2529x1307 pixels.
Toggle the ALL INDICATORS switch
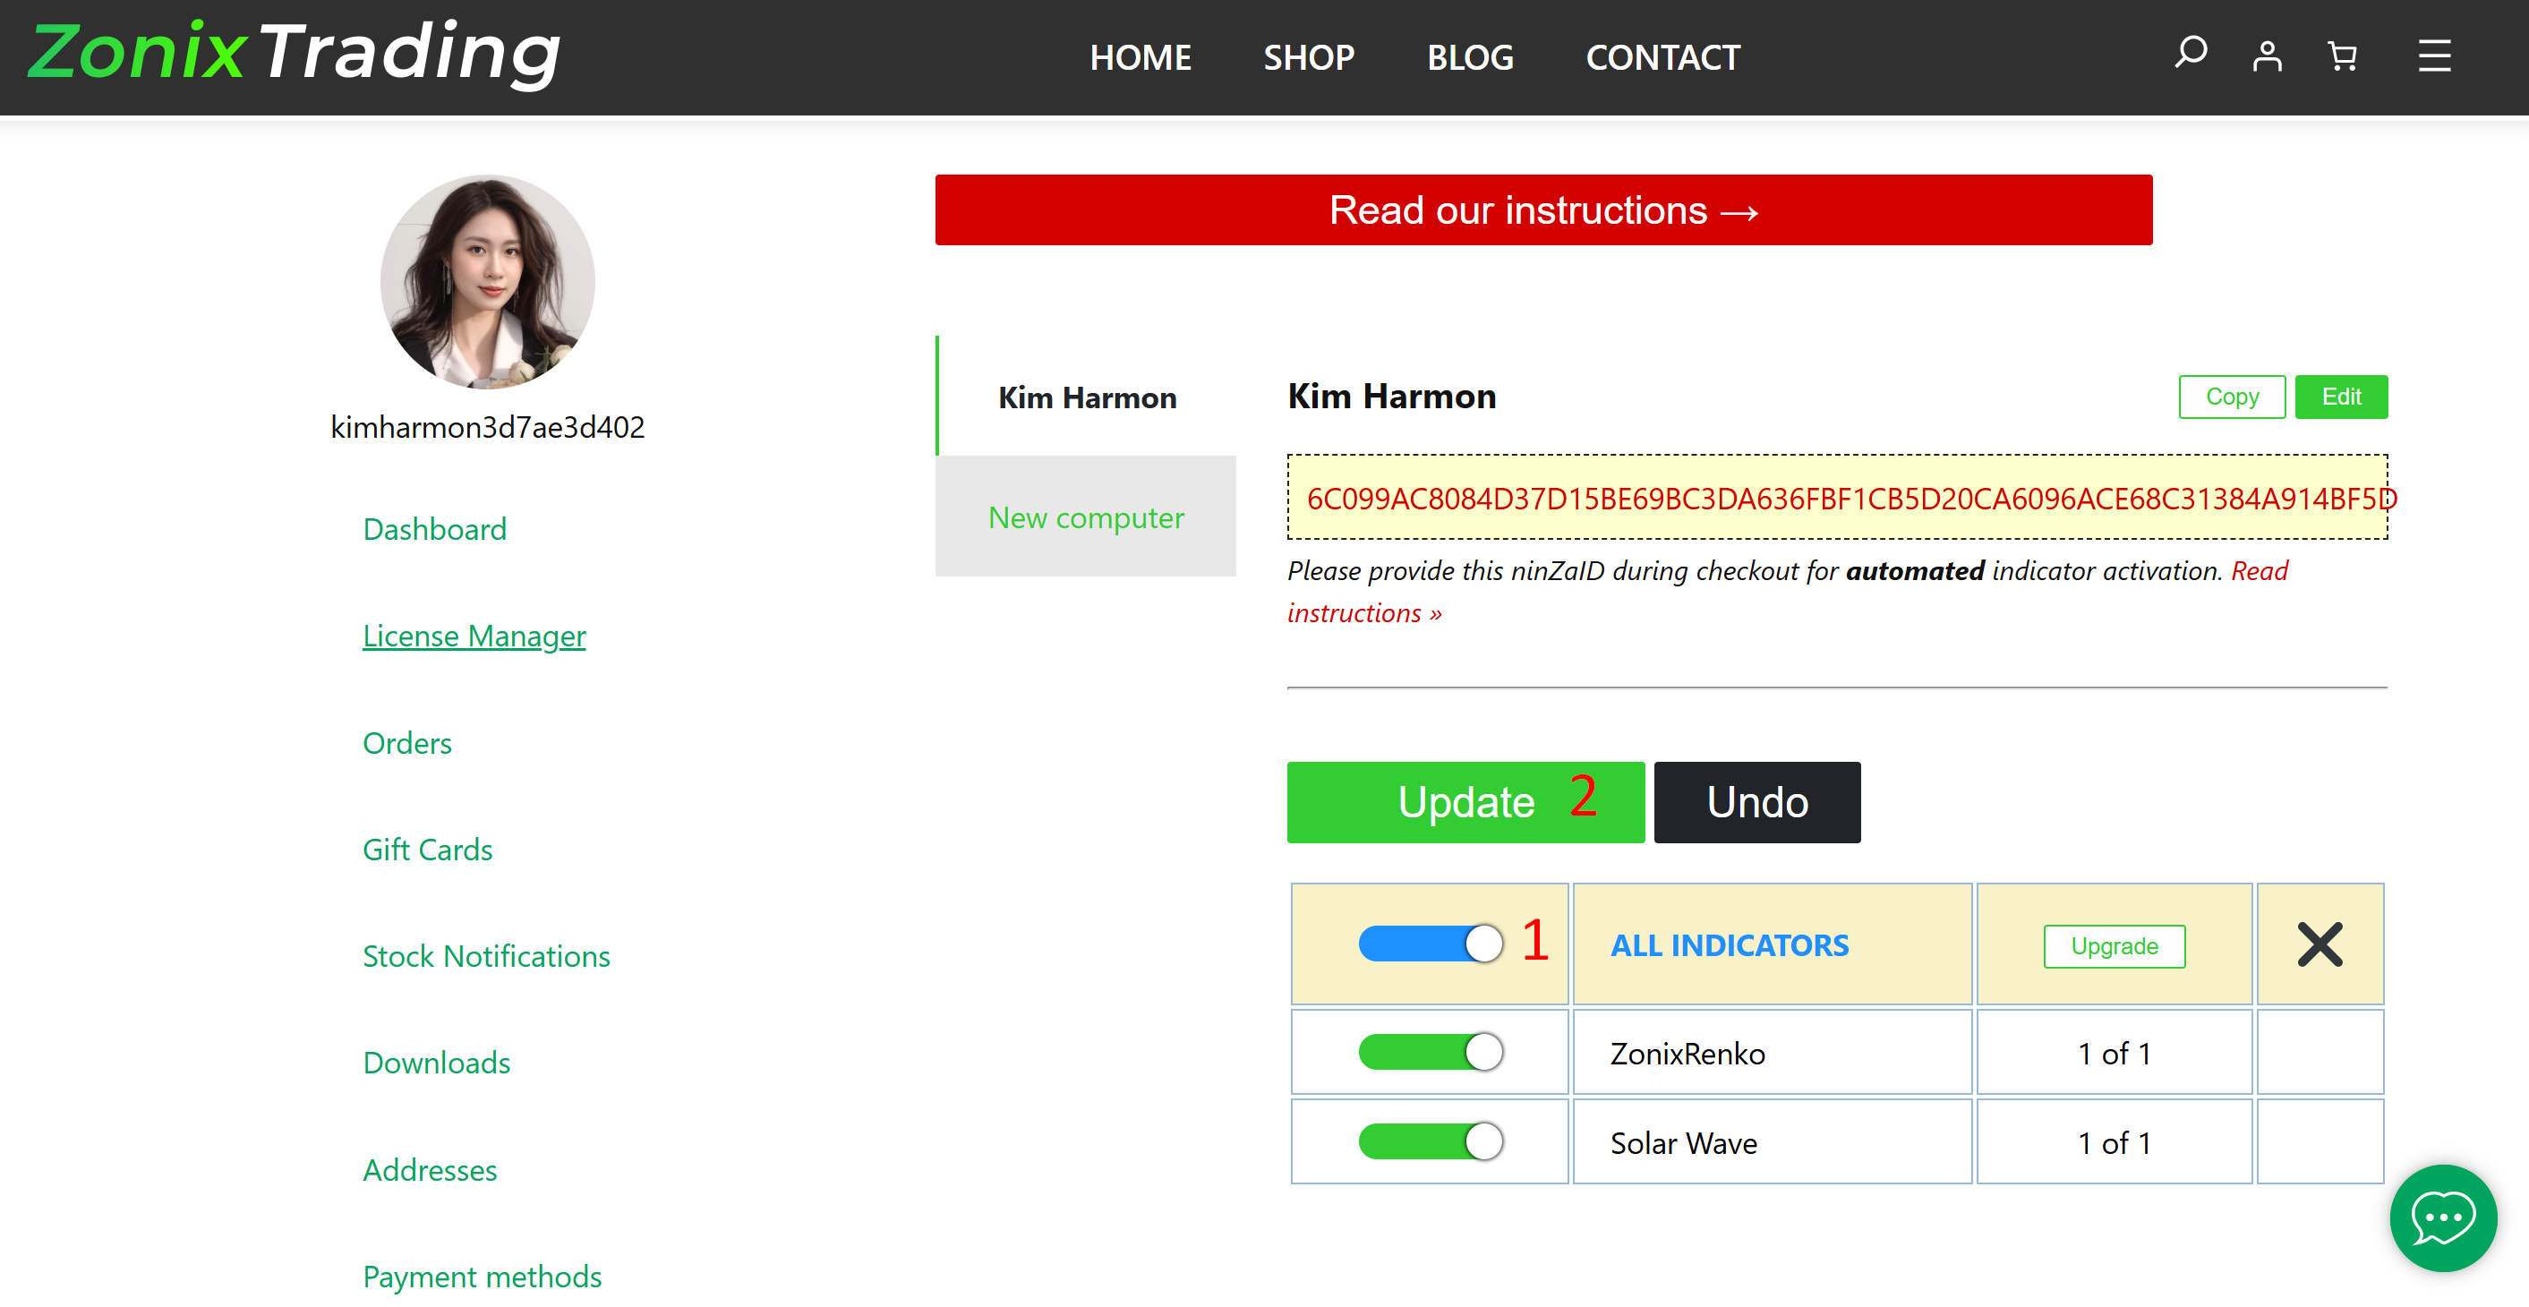(x=1431, y=944)
